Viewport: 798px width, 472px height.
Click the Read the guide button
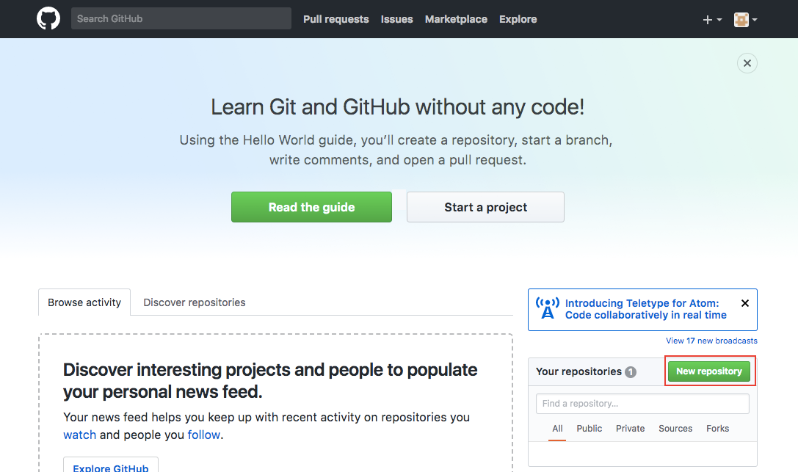pyautogui.click(x=311, y=207)
